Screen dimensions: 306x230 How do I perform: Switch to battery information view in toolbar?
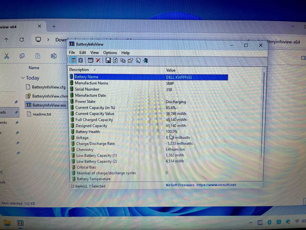pos(73,60)
